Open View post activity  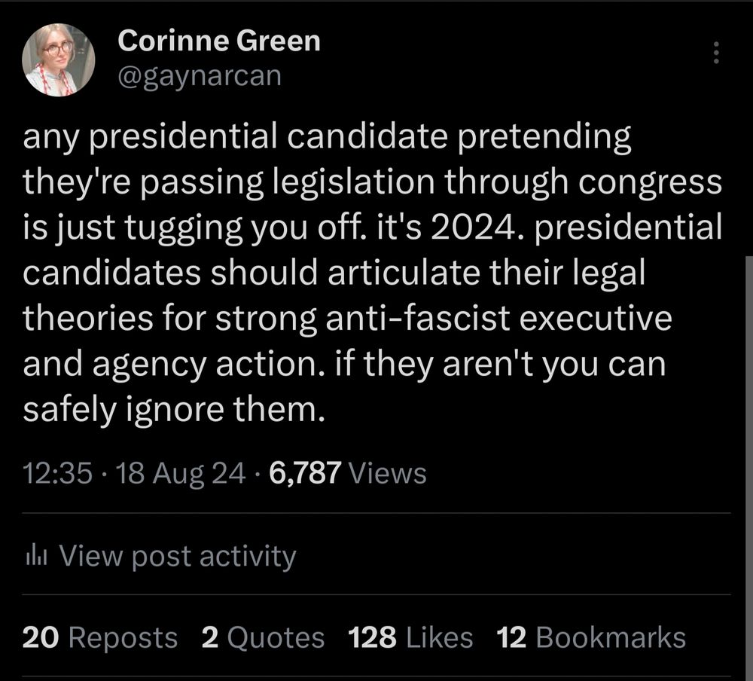(179, 555)
